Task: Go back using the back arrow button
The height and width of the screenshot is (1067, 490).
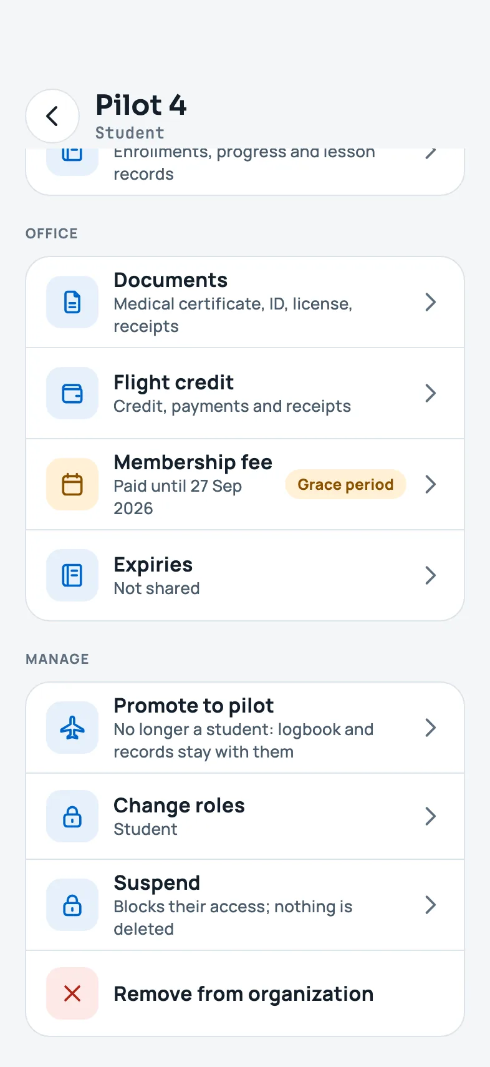Action: coord(52,116)
